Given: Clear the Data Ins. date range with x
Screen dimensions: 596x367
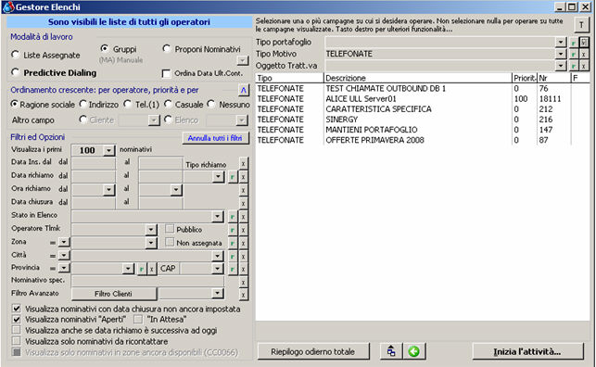Looking at the screenshot, I should [243, 164].
